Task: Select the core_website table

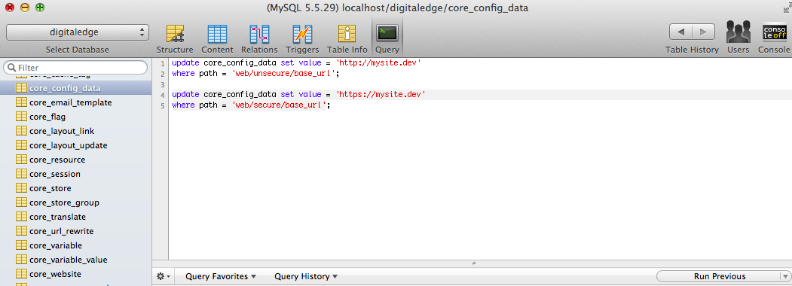Action: tap(76, 274)
